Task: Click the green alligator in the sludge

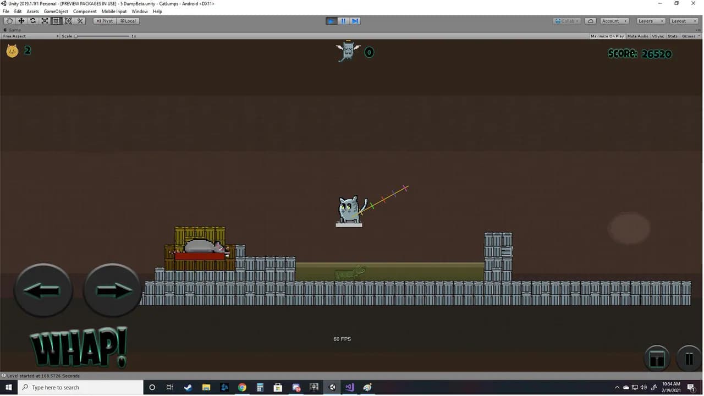Action: click(x=350, y=272)
